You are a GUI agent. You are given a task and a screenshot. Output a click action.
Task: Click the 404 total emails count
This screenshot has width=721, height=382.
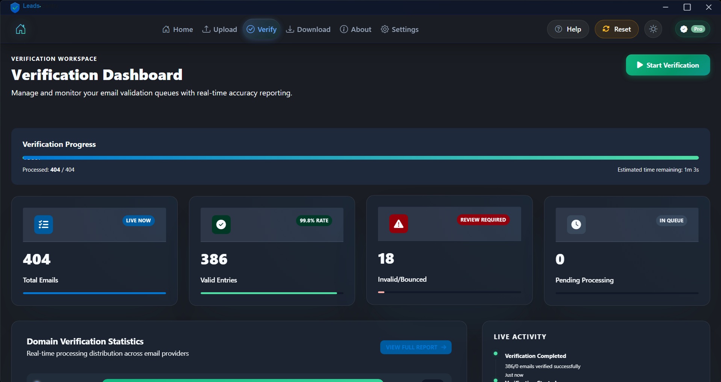[36, 259]
